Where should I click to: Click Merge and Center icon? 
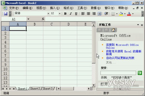coord(99,13)
